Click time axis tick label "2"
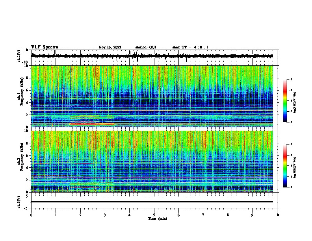Screen dimensions: 312x241 tap(80, 215)
